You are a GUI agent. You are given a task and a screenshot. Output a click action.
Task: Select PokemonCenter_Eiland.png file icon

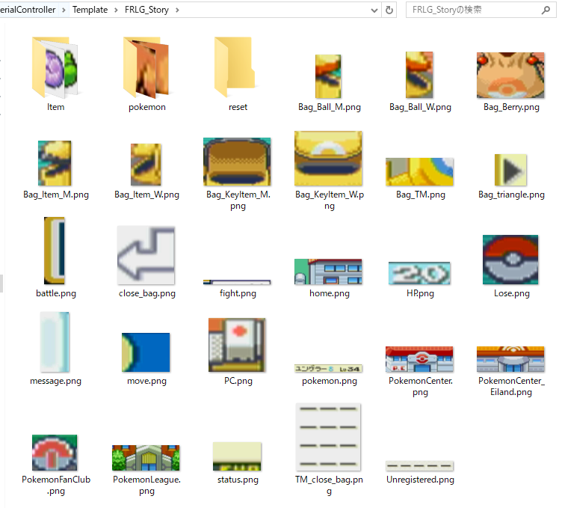510,359
